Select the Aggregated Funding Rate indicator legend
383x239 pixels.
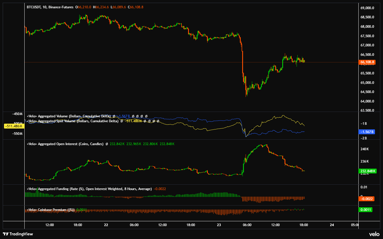tap(77, 189)
